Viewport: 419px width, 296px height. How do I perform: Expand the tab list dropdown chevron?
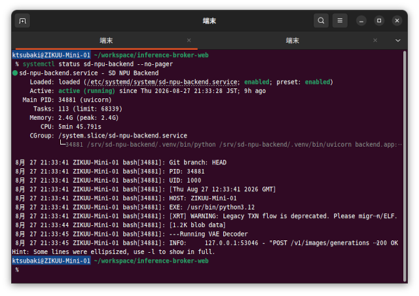(397, 41)
